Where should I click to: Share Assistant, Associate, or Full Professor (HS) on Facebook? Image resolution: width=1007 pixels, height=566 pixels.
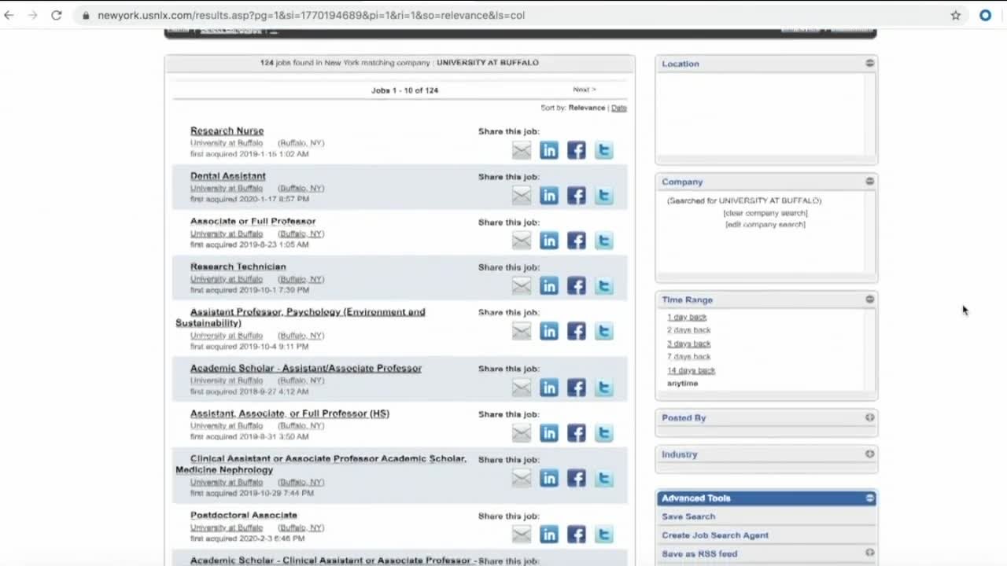coord(577,433)
